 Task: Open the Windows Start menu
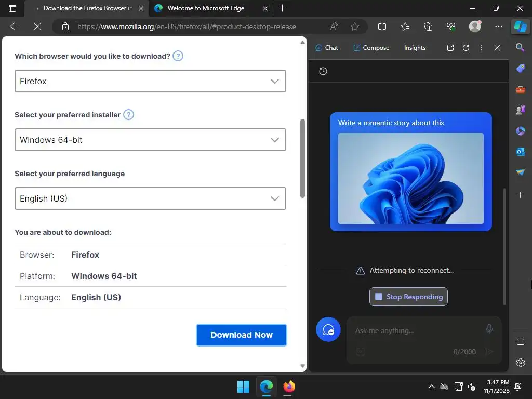pyautogui.click(x=243, y=387)
